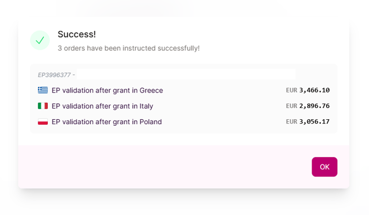Click the 3,466.10 amount for Greece
The width and height of the screenshot is (369, 215).
pos(314,90)
